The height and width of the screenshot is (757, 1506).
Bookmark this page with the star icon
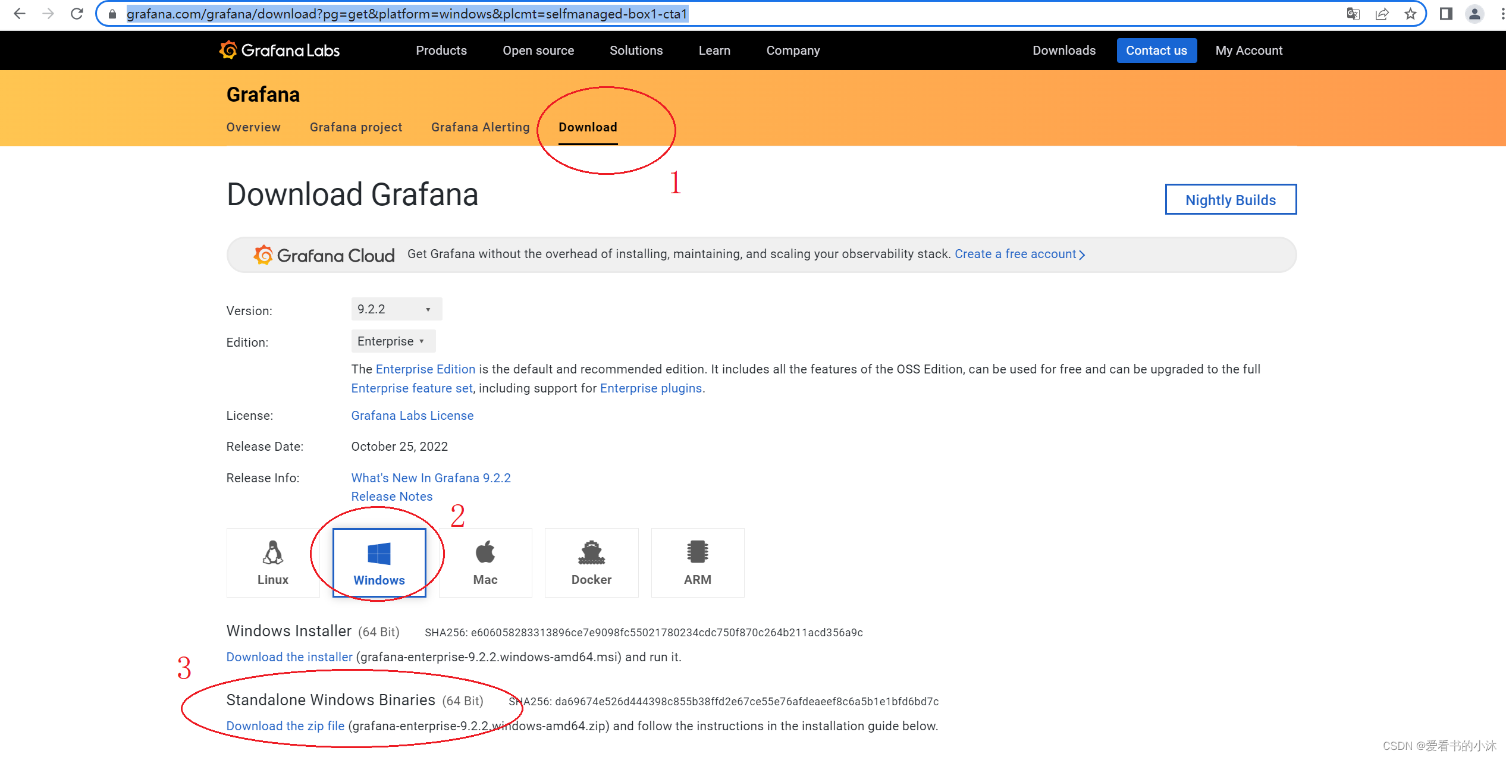(x=1410, y=14)
